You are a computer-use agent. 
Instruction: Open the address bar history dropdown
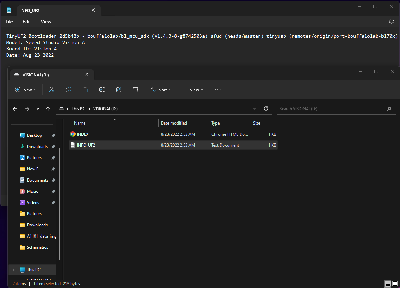click(255, 109)
